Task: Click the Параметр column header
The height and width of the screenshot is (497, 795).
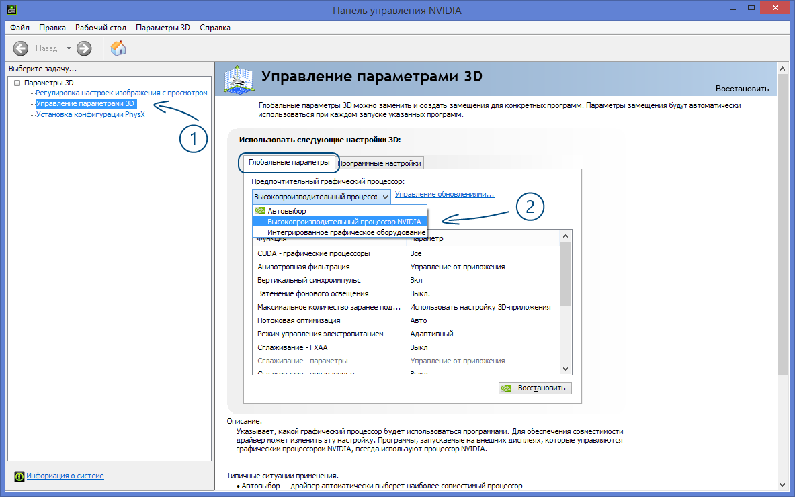Action: [x=483, y=238]
